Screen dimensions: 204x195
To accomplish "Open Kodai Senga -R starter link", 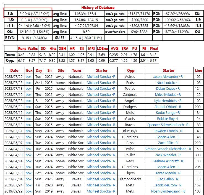I will (168, 112).
